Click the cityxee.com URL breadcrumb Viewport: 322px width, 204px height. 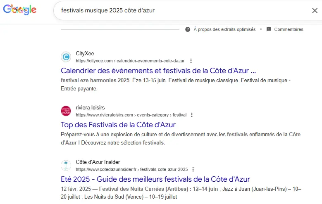tap(130, 61)
